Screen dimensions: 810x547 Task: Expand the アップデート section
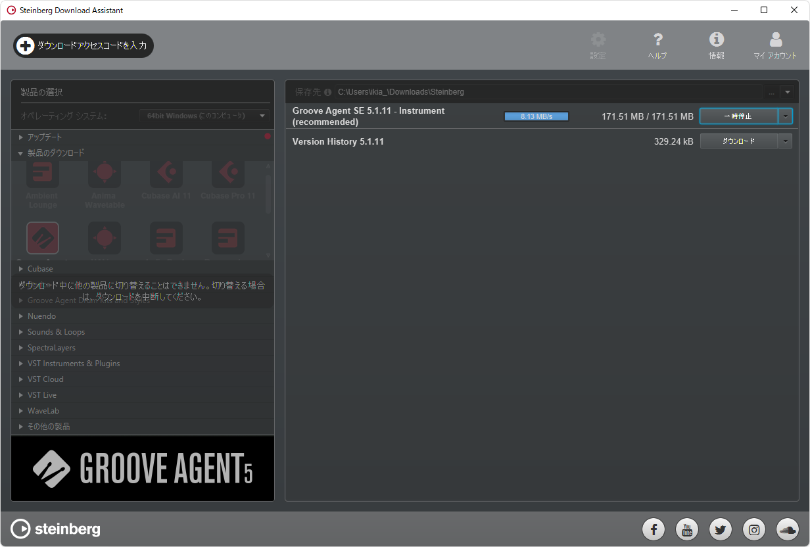coord(143,137)
